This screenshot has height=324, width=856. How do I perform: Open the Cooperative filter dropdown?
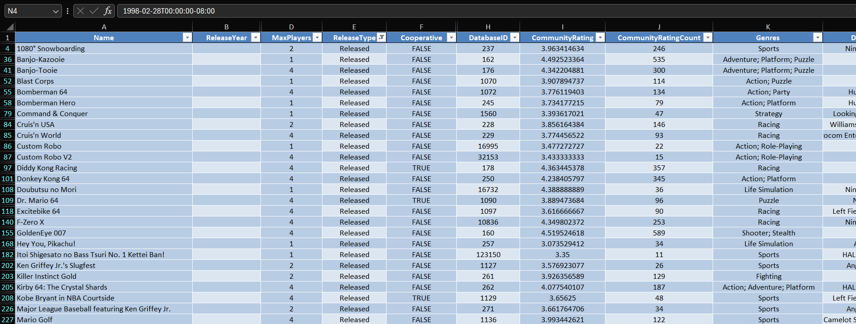pos(451,38)
